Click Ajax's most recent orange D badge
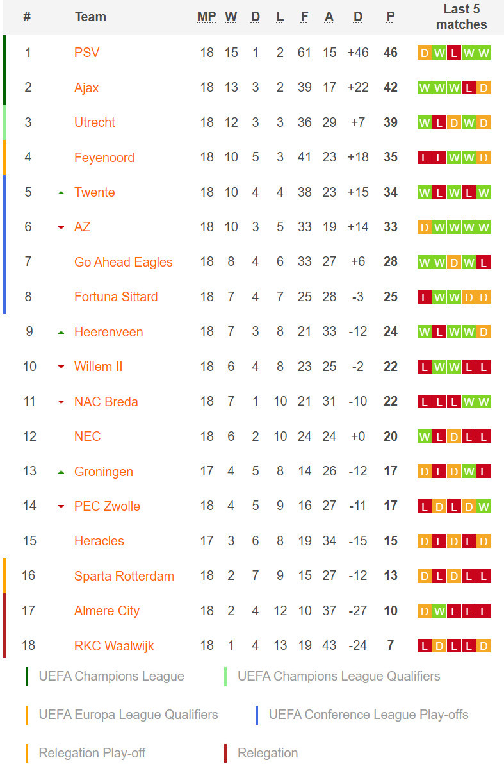 pos(484,88)
